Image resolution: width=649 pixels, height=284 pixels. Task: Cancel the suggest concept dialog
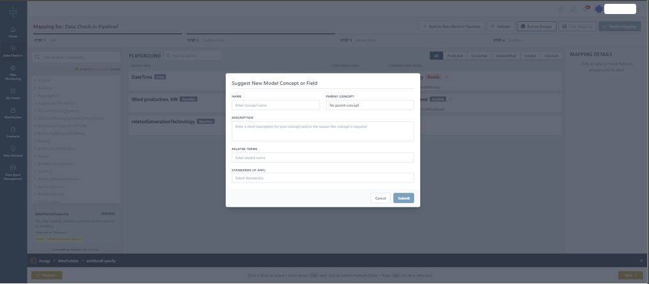(x=380, y=198)
